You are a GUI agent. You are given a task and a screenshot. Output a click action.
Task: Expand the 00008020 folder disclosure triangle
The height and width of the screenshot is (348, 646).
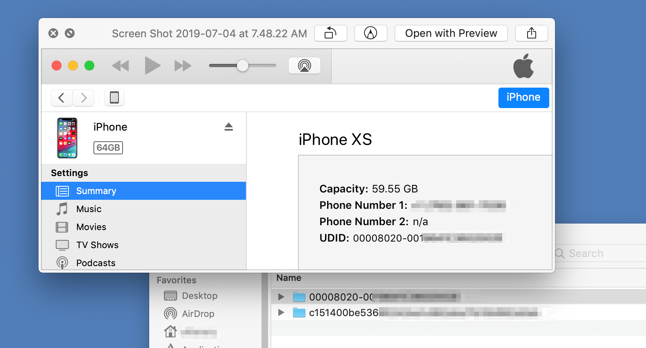click(x=281, y=296)
